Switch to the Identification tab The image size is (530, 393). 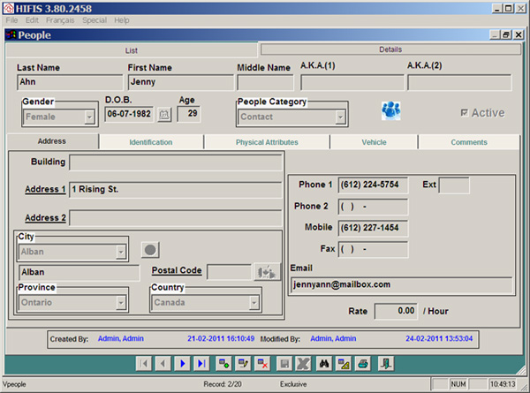point(151,142)
